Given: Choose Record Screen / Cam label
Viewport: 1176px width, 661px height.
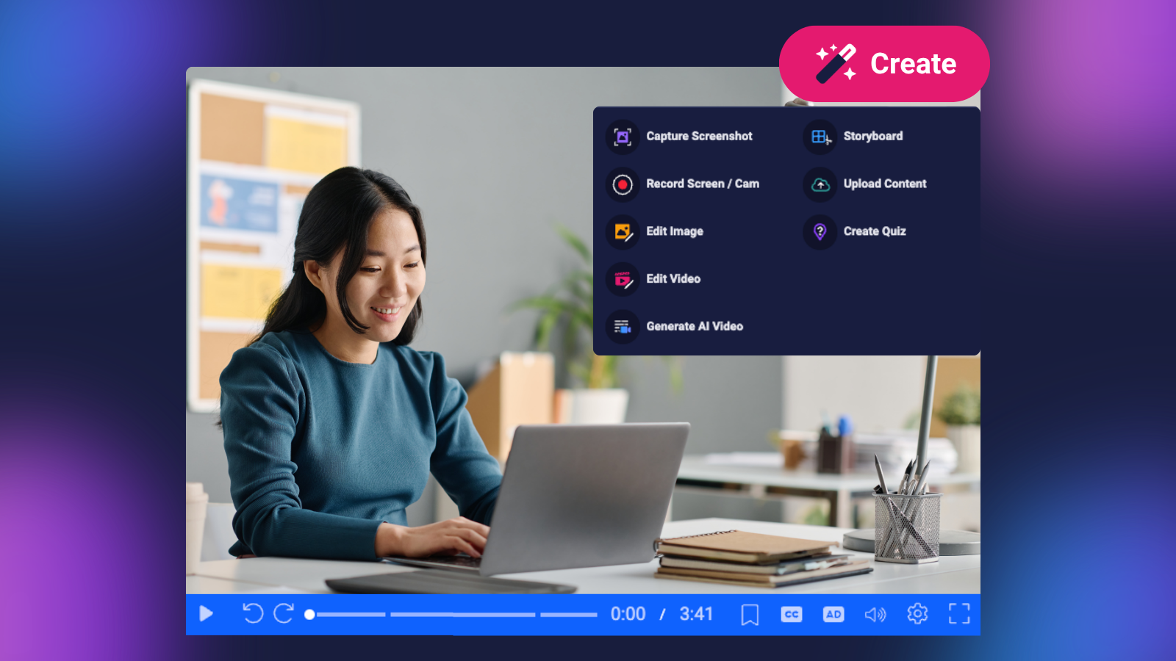Looking at the screenshot, I should [x=703, y=184].
